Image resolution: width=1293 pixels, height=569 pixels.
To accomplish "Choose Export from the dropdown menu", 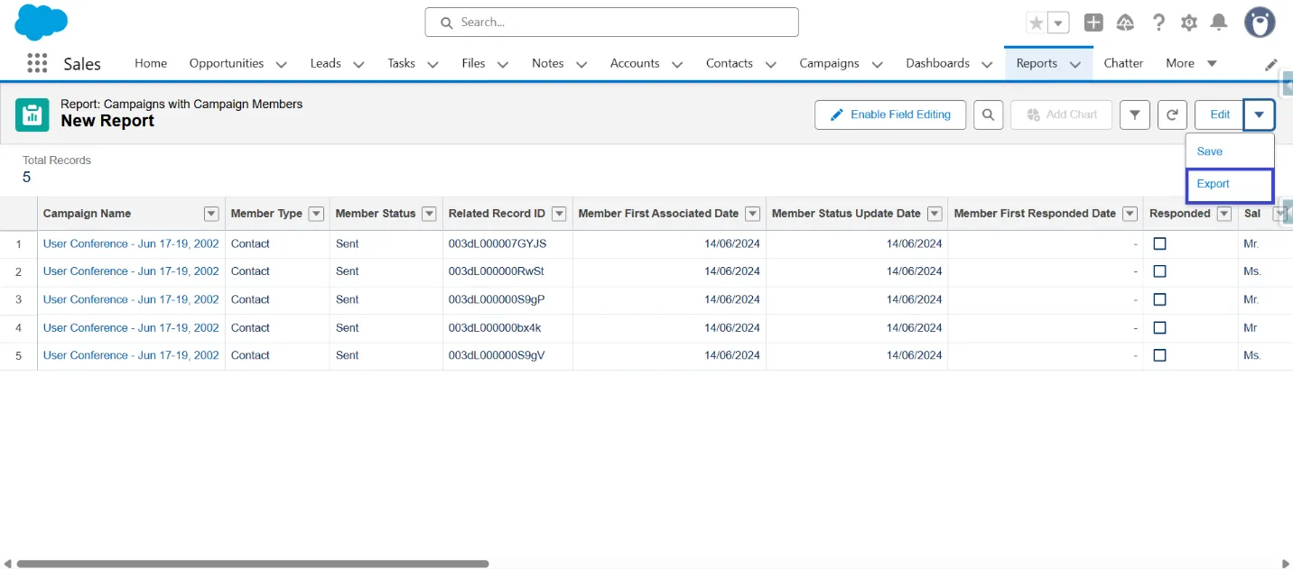I will (1229, 184).
